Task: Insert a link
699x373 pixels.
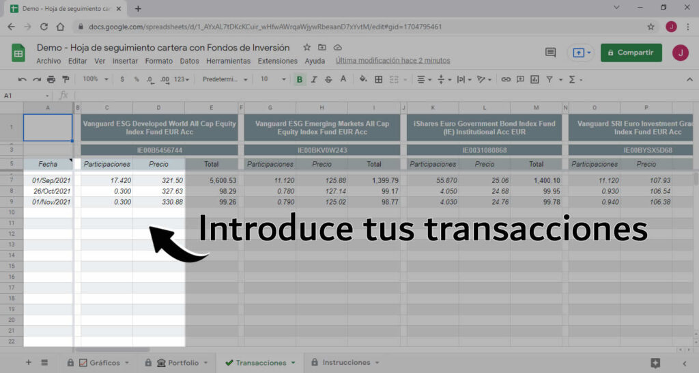Action: point(506,79)
